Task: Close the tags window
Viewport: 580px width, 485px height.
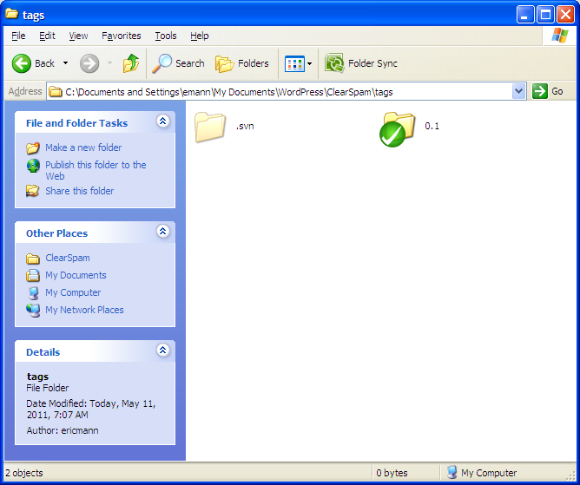Action: pyautogui.click(x=565, y=15)
